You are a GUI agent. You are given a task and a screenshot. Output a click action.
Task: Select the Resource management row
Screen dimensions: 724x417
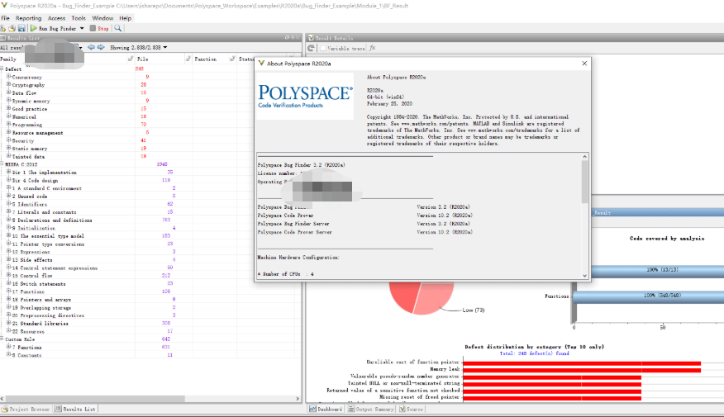pyautogui.click(x=150, y=132)
